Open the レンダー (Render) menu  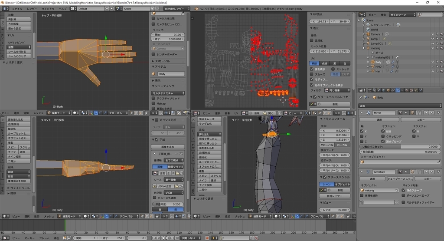[x=32, y=9]
